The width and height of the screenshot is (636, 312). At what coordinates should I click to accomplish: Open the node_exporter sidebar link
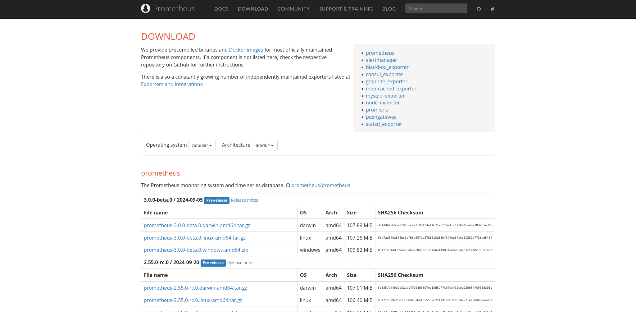pos(383,103)
